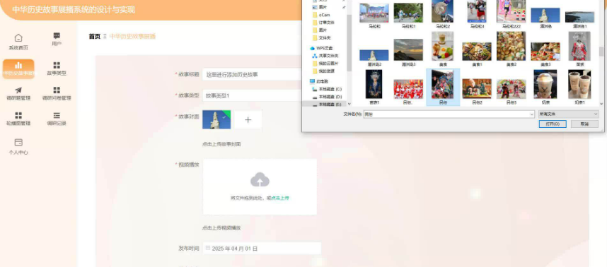The width and height of the screenshot is (607, 267).
Task: Open 轮播图管理 grid icon
Action: coord(18,115)
